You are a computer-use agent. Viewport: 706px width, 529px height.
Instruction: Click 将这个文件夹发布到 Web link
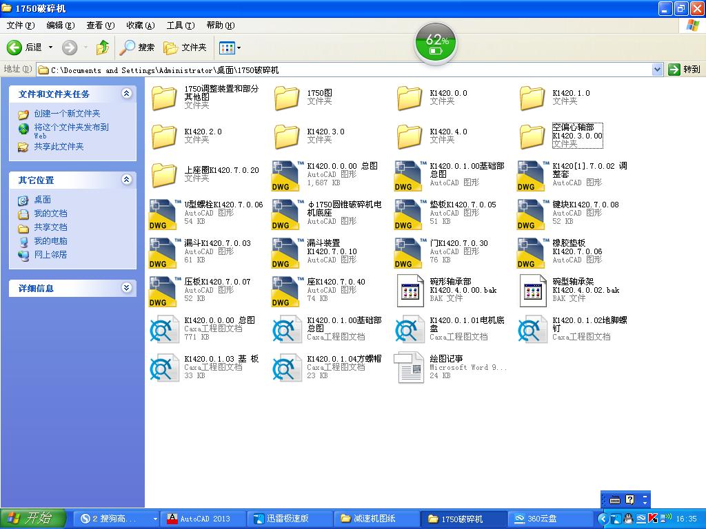[71, 131]
